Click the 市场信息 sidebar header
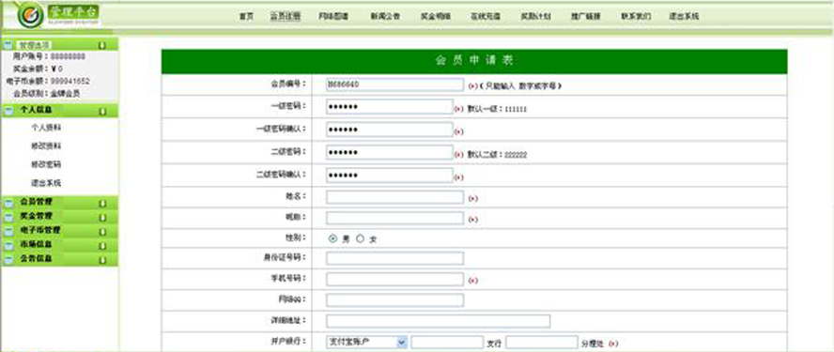 [x=59, y=245]
